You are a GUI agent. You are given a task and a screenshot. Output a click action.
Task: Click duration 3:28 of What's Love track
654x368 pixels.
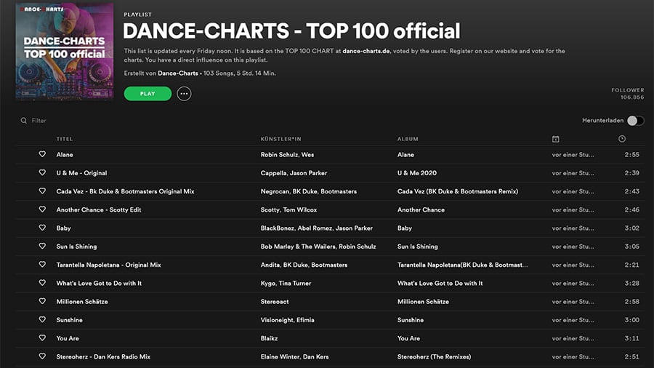632,283
